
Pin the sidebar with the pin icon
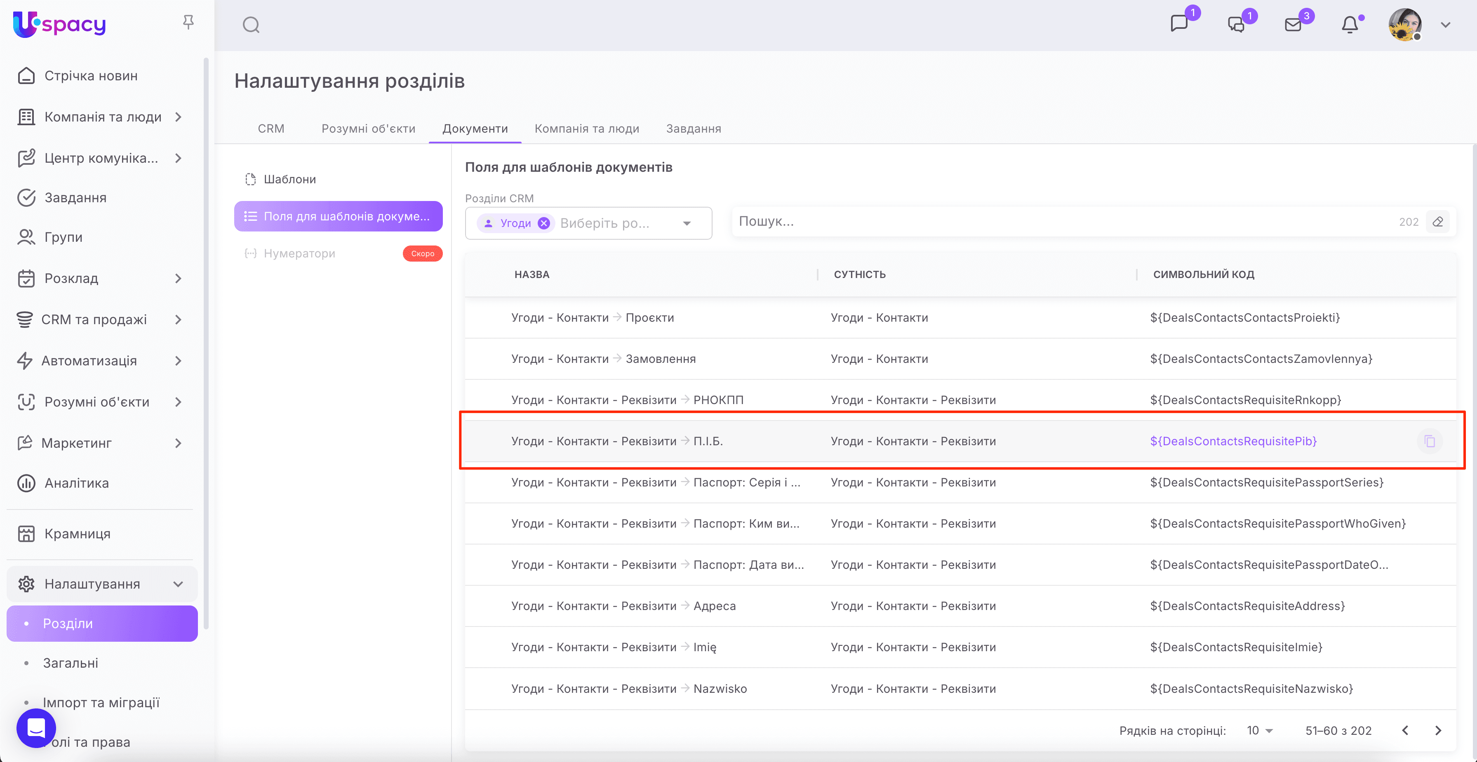[188, 22]
